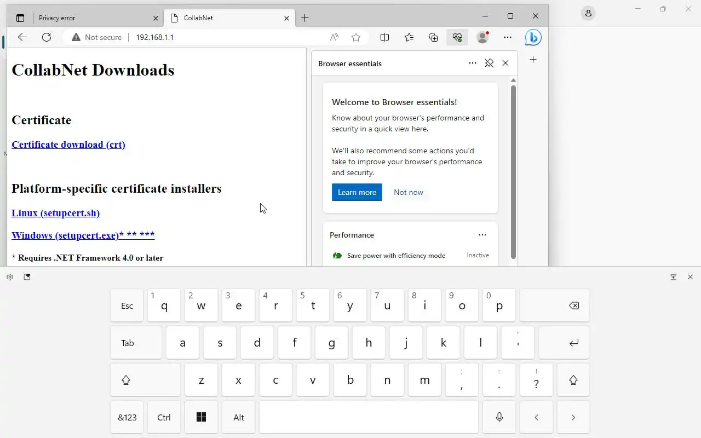This screenshot has width=701, height=438.
Task: Move cursor right with arrow key
Action: coord(573,417)
